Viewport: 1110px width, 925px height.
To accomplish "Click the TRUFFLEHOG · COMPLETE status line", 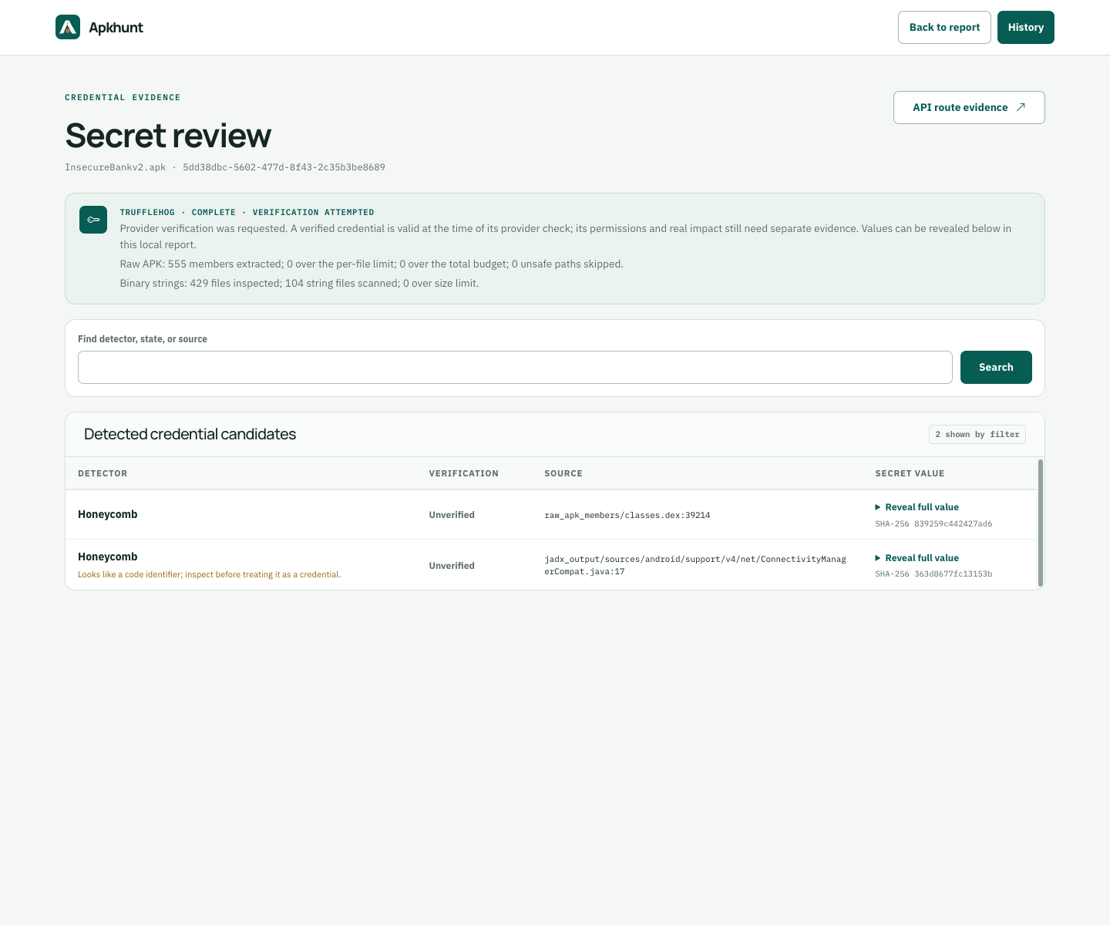I will tap(247, 212).
